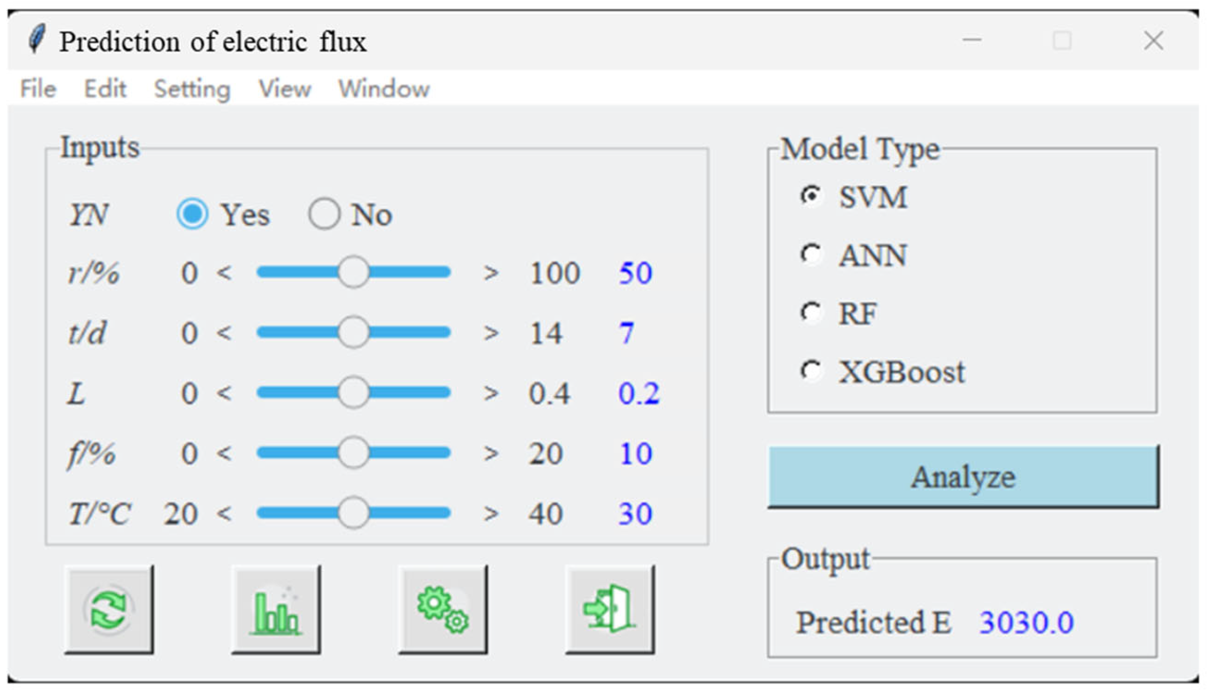Click the right arrow beside t/d slider
This screenshot has width=1208, height=692.
pyautogui.click(x=491, y=333)
